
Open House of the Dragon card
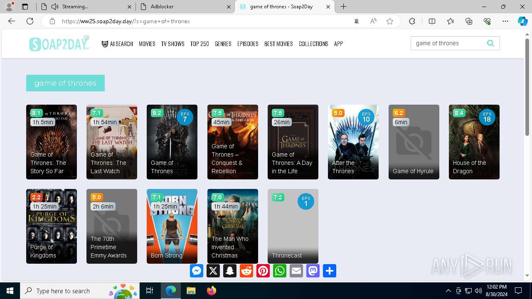tap(474, 142)
